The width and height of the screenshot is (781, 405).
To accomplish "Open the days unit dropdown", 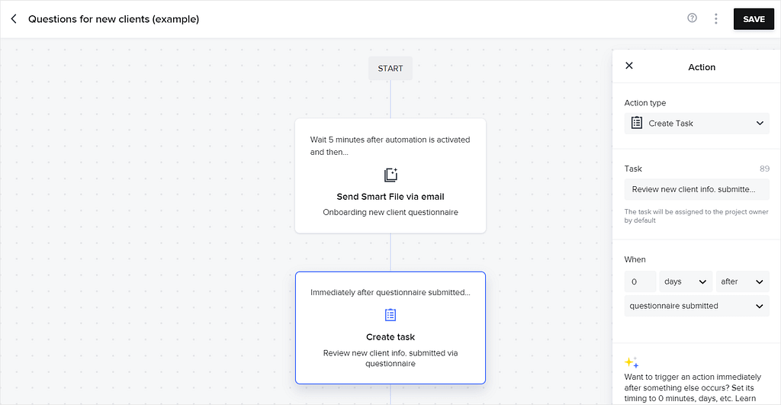I will point(686,281).
